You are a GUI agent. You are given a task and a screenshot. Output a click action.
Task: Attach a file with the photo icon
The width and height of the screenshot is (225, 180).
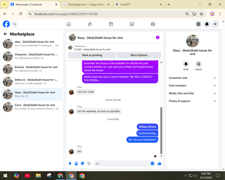(76, 163)
